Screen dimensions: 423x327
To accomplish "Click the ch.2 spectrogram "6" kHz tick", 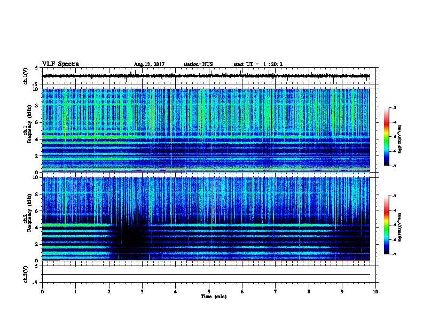I will pos(37,211).
